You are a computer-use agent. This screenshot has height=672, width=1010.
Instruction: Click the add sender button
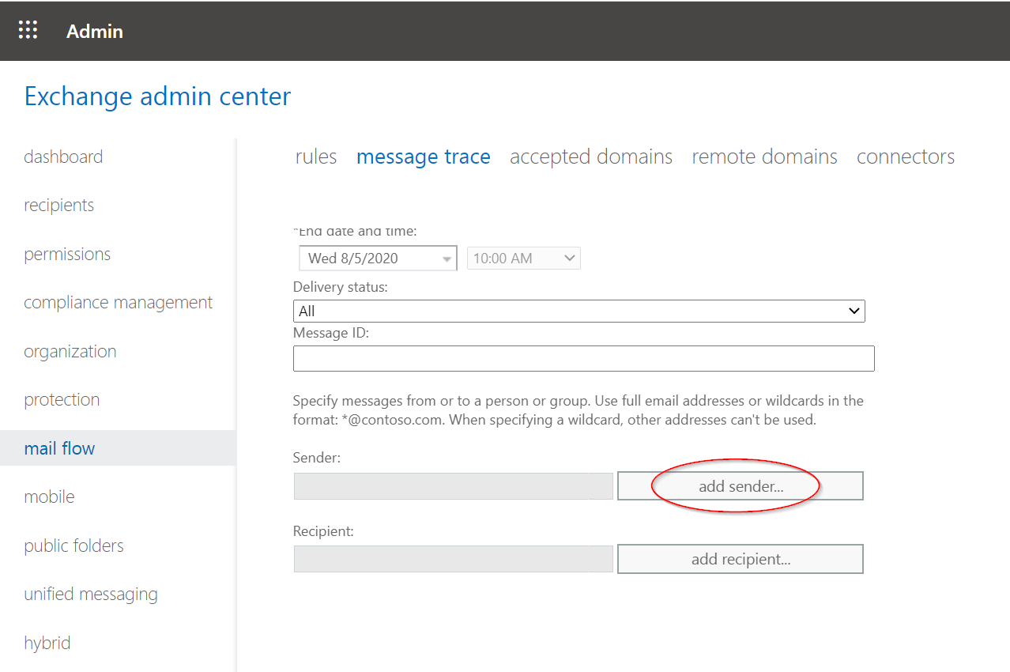click(740, 487)
